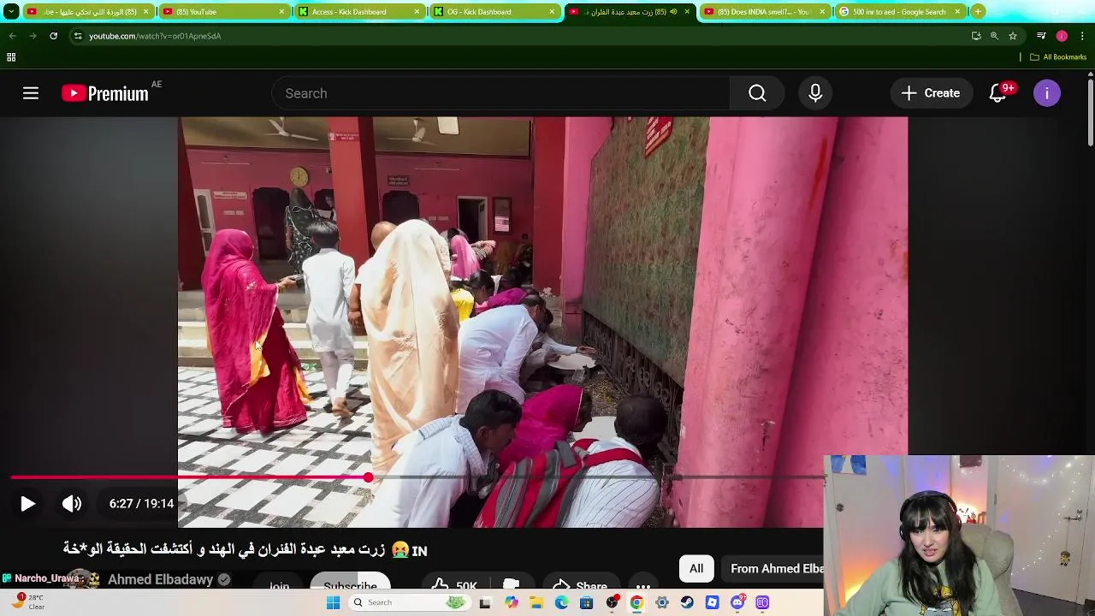Click the Windows taskbar search box
This screenshot has height=616, width=1095.
click(x=409, y=602)
